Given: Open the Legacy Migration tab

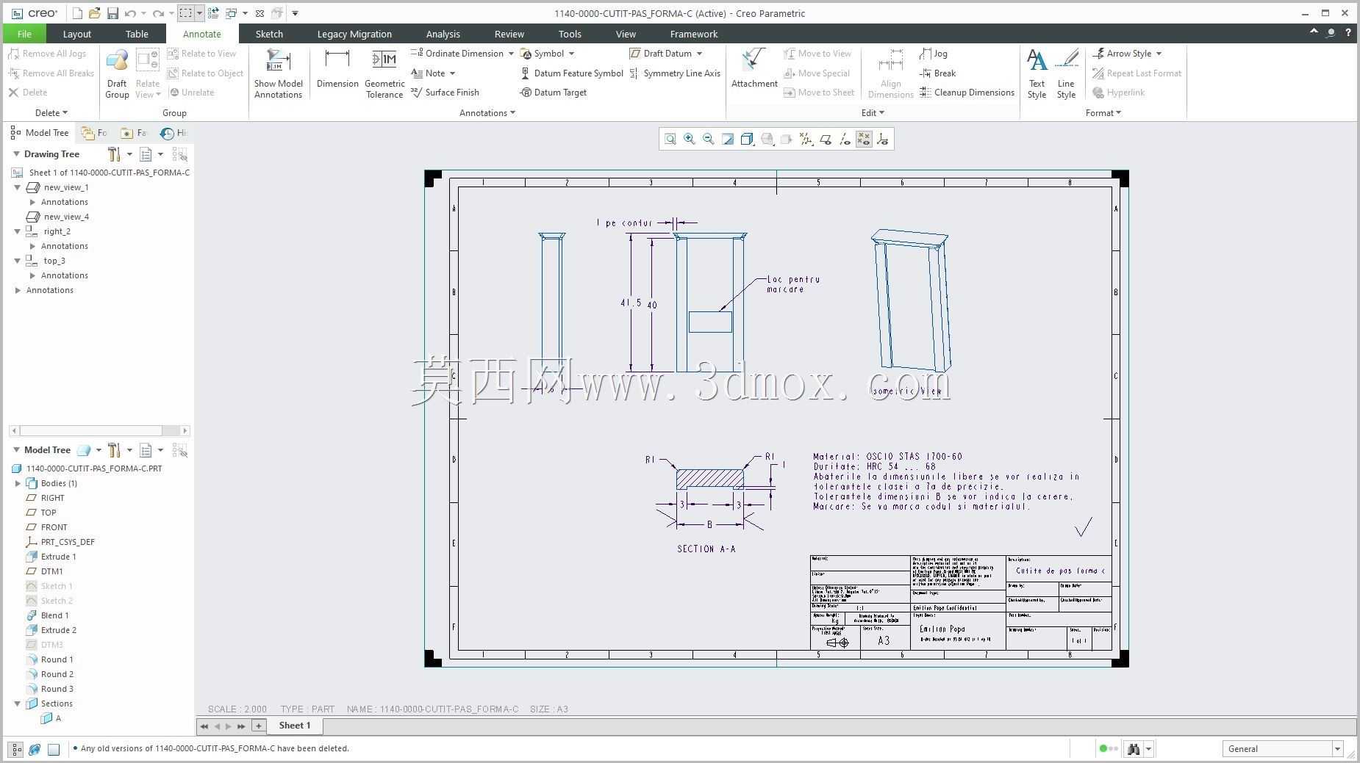Looking at the screenshot, I should (354, 34).
